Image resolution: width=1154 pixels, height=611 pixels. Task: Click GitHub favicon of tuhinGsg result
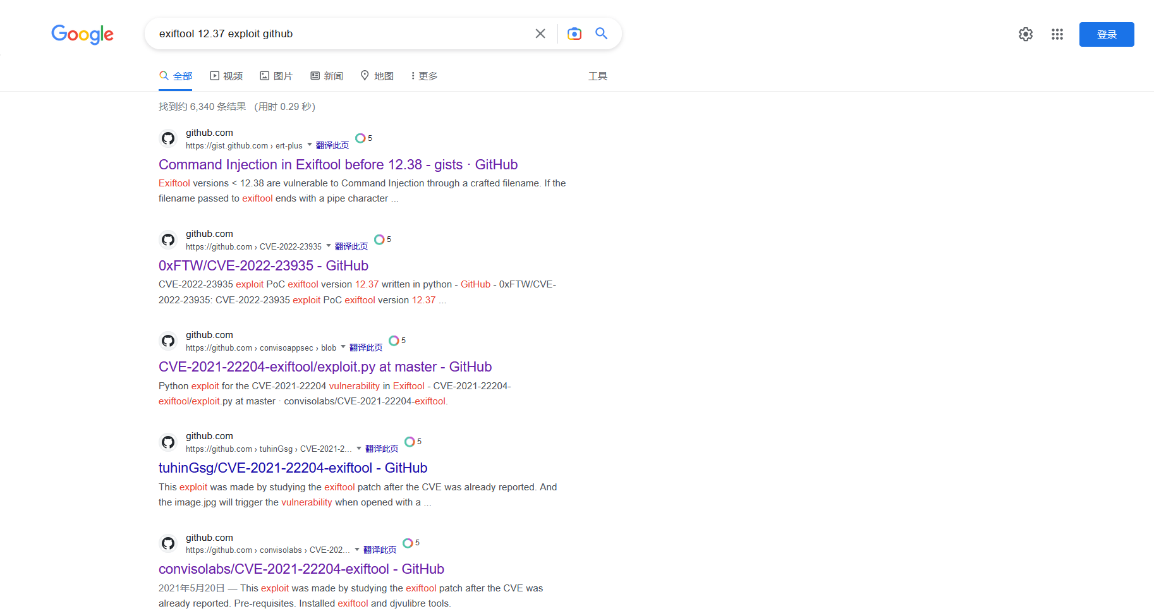click(168, 442)
